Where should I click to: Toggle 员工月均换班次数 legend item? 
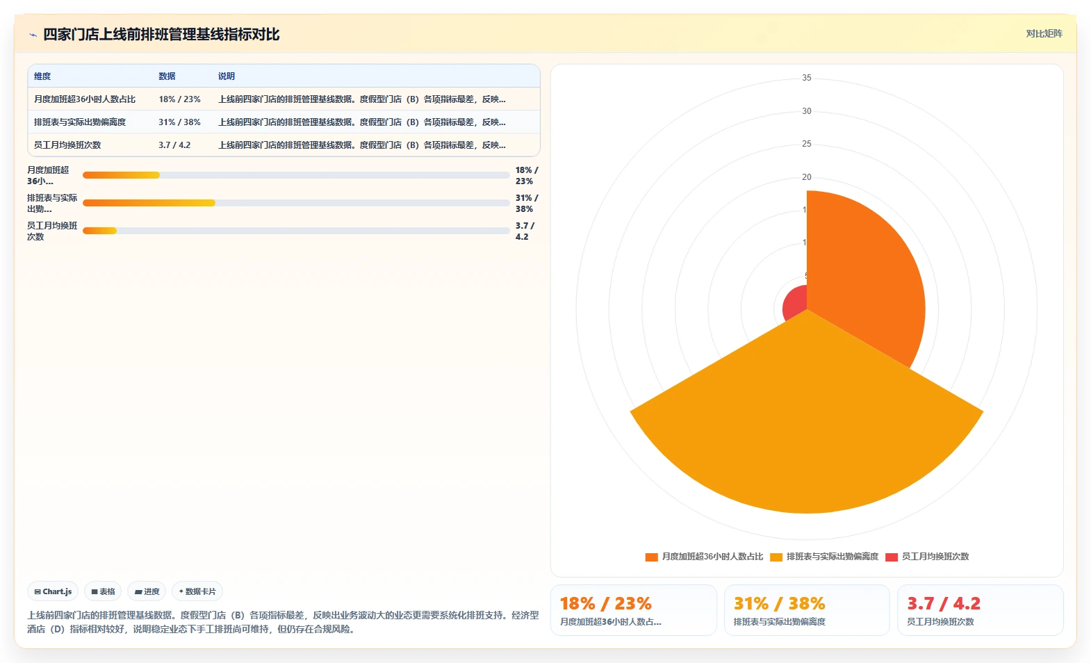coord(927,557)
